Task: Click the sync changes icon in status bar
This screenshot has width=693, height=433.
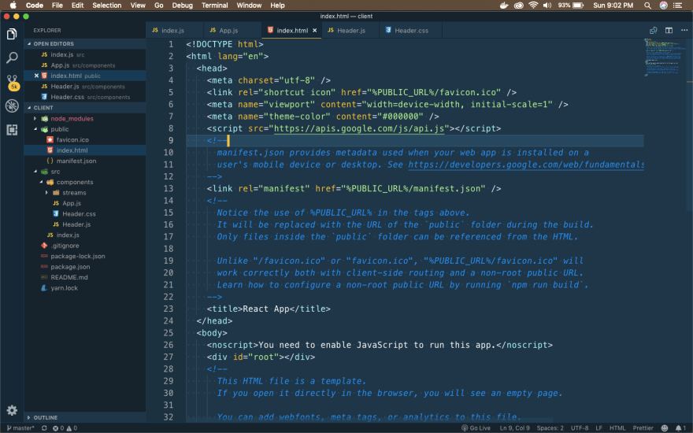Action: tap(44, 427)
